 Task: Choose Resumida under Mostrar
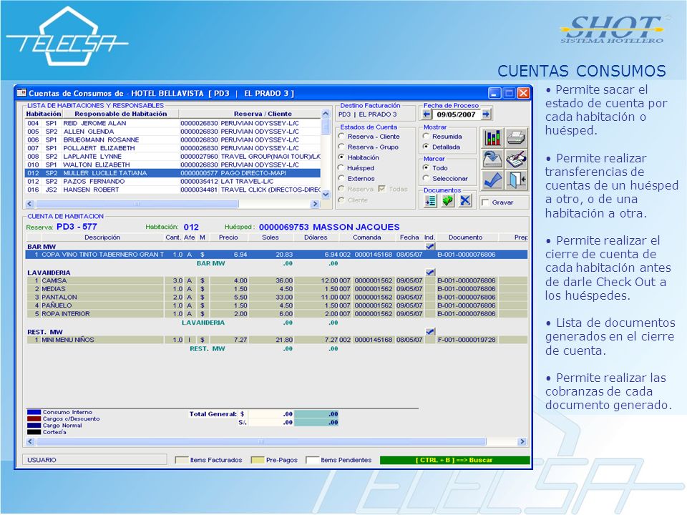pyautogui.click(x=426, y=136)
